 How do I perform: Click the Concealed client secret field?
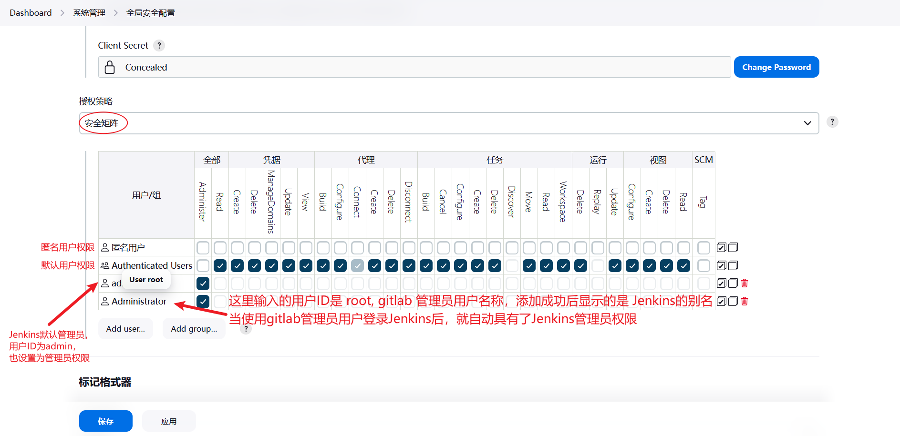click(x=414, y=67)
